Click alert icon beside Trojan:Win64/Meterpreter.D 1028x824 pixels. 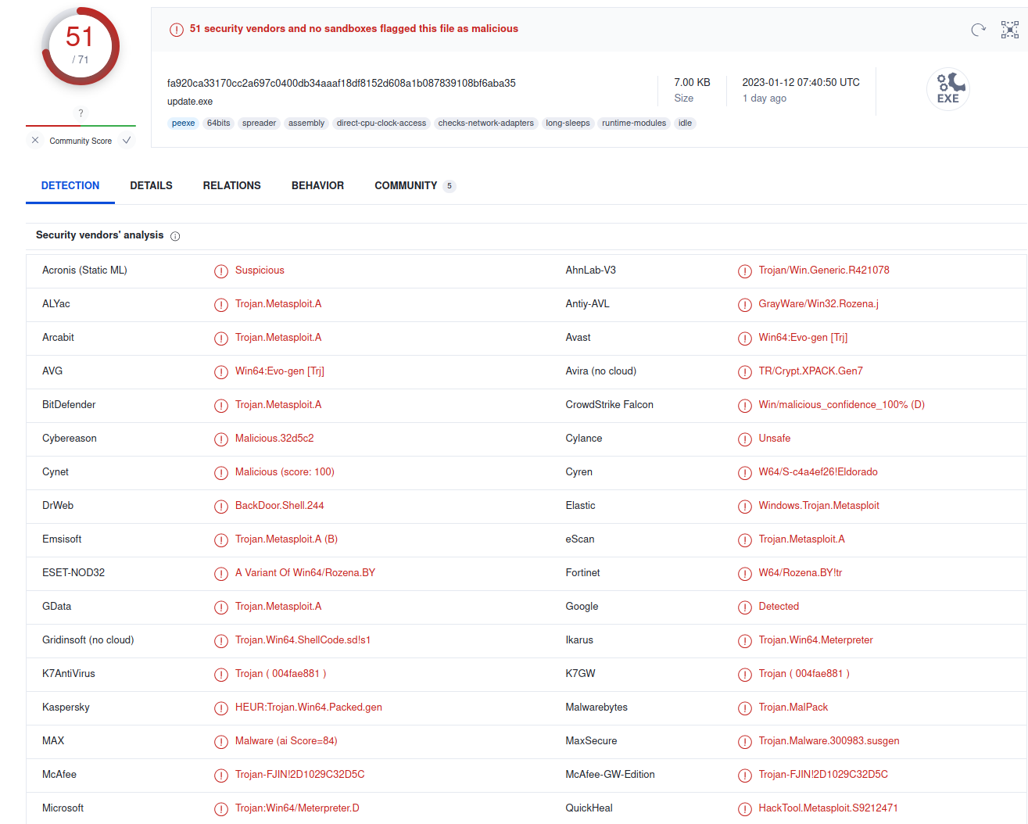221,809
